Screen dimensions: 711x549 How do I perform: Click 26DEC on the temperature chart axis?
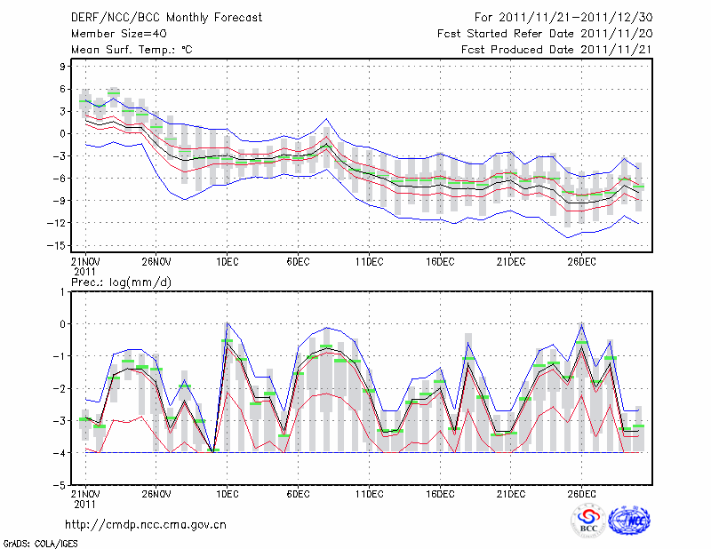581,261
